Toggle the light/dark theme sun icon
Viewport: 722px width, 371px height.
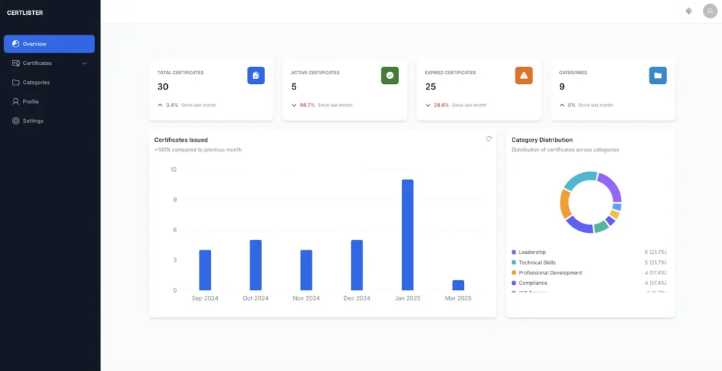[688, 11]
